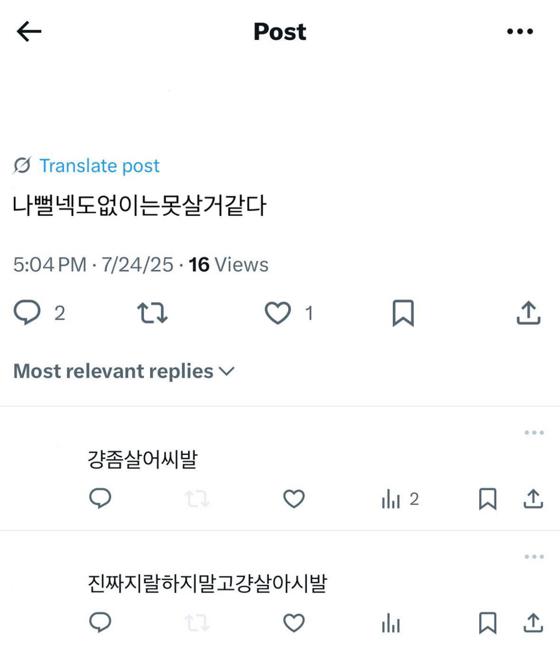Like the main post

coord(278,313)
